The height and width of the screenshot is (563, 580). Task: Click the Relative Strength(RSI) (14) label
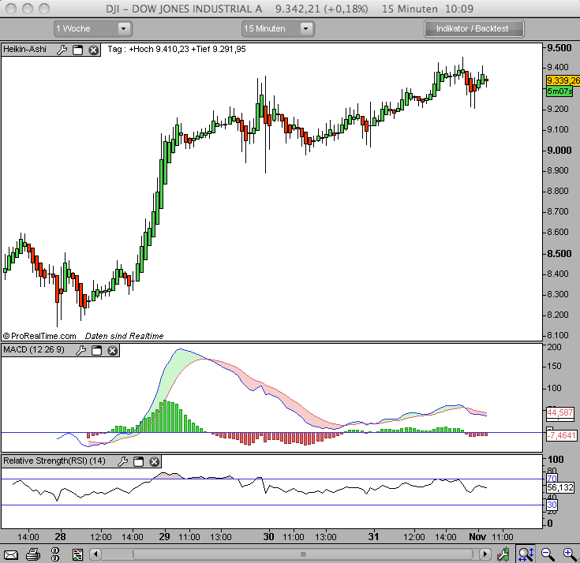(x=54, y=461)
